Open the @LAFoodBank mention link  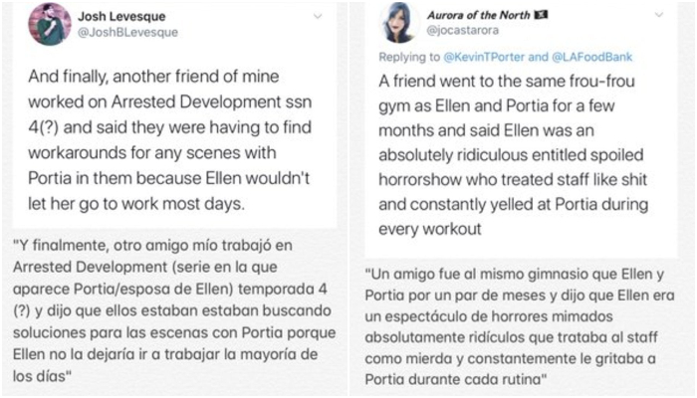(x=592, y=58)
